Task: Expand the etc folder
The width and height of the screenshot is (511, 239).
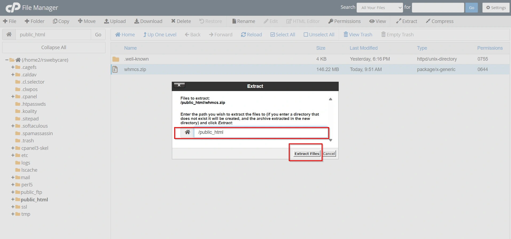Action: (x=13, y=155)
